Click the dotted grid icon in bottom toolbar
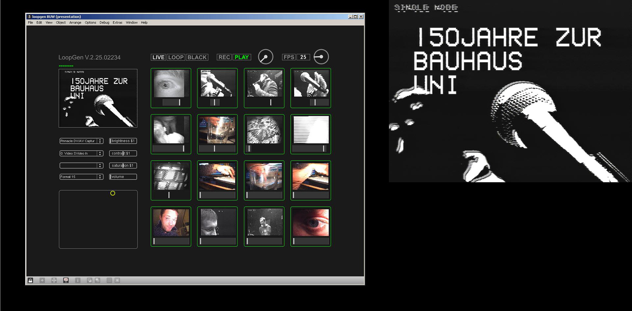 point(109,280)
